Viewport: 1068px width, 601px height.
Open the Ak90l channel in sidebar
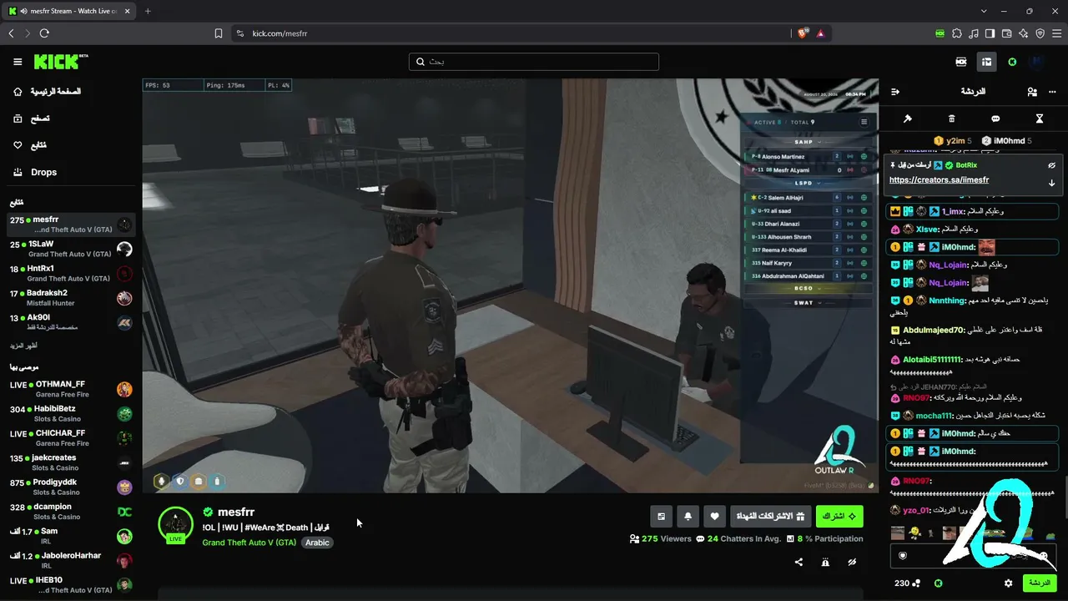(70, 322)
